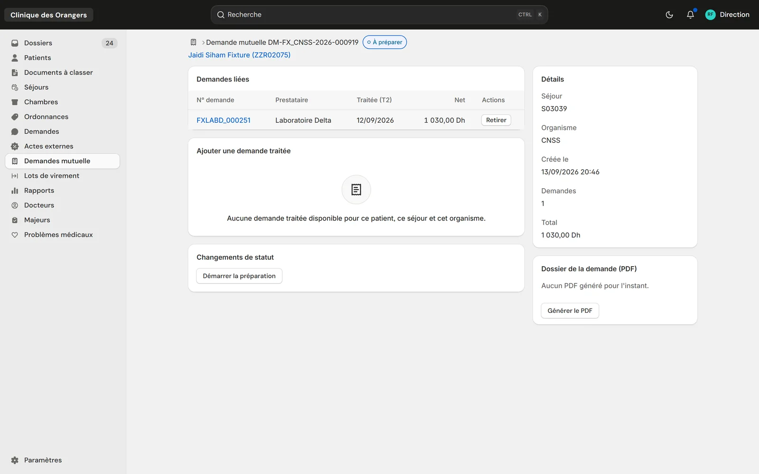
Task: Click the RF user avatar icon
Action: [x=710, y=15]
